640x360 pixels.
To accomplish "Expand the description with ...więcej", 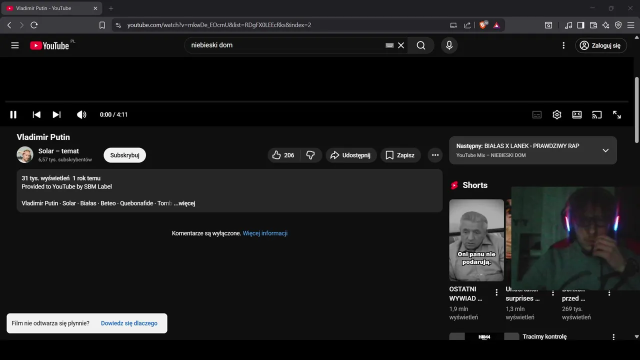I will click(x=184, y=203).
